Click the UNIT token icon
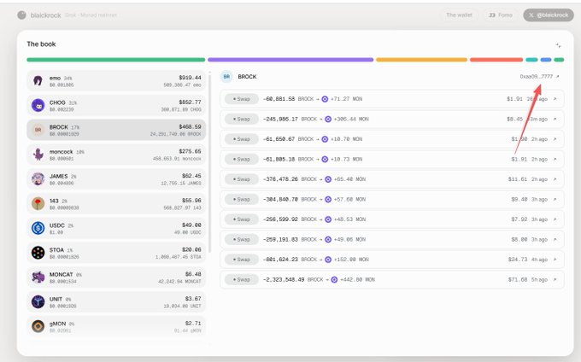 point(38,301)
